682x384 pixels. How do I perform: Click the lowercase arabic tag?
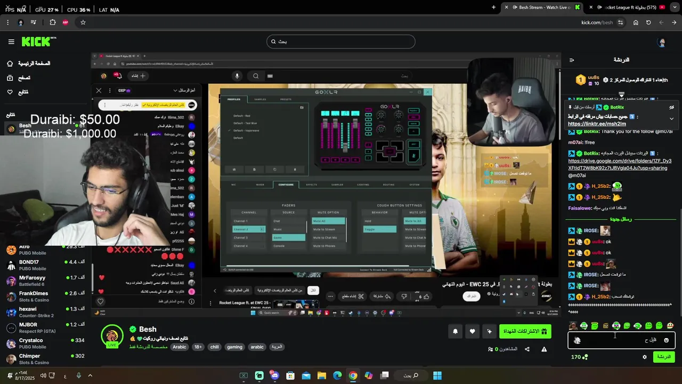click(257, 347)
